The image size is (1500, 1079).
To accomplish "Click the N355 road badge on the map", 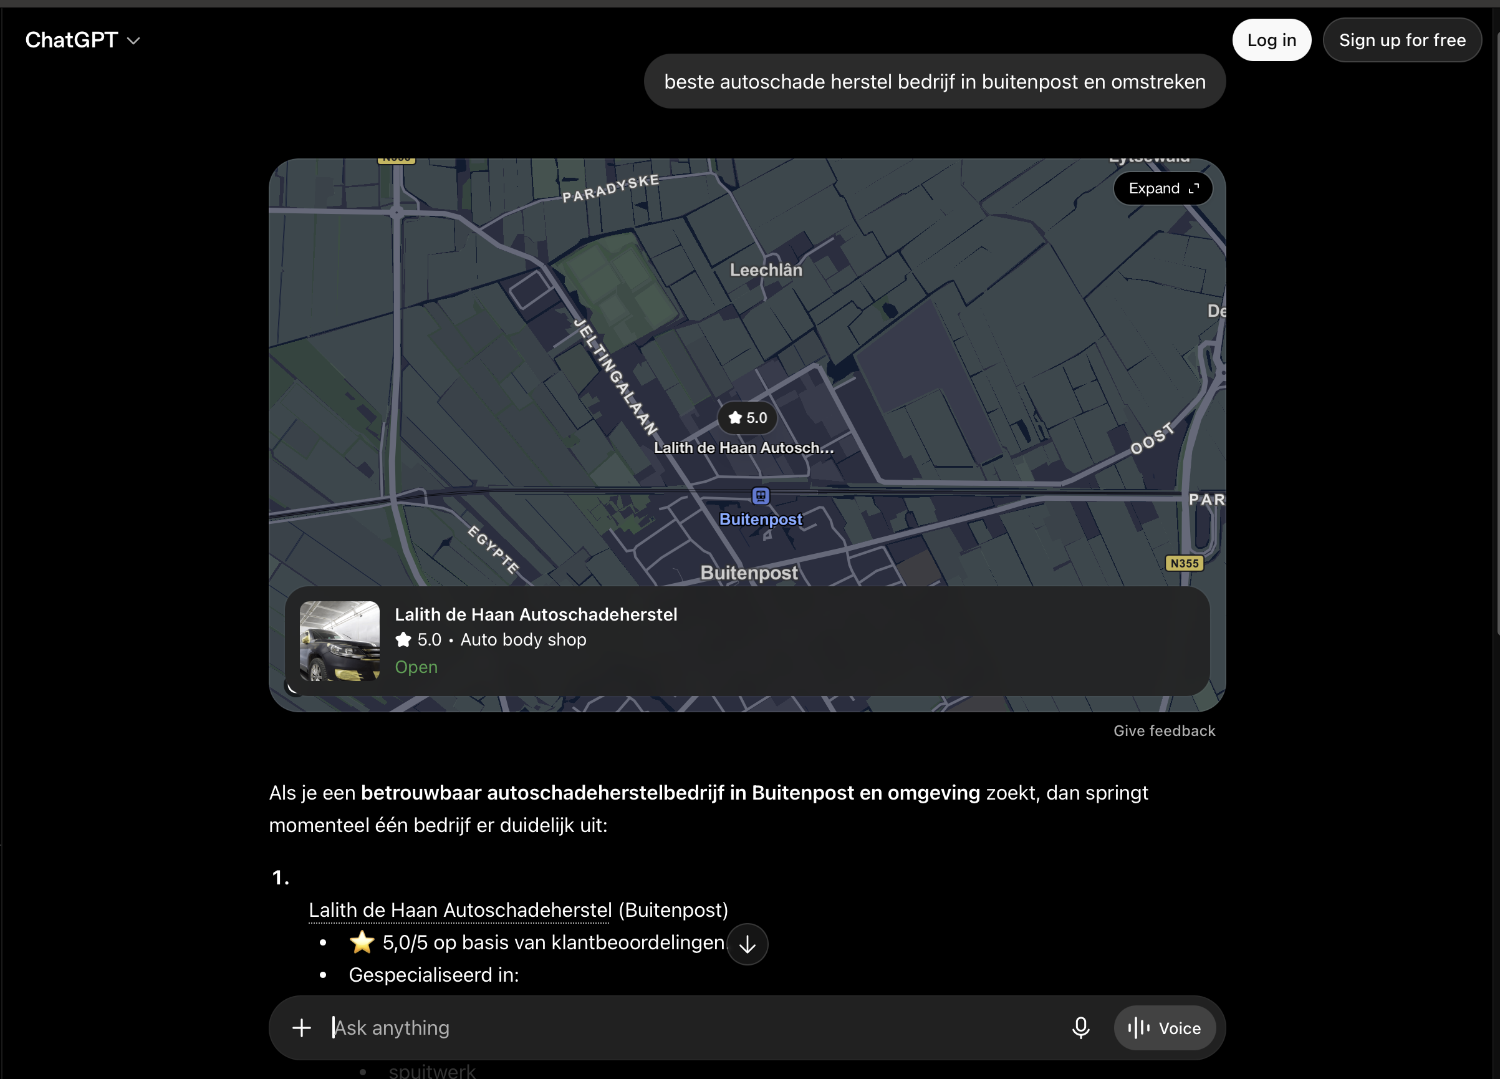I will tap(1184, 563).
